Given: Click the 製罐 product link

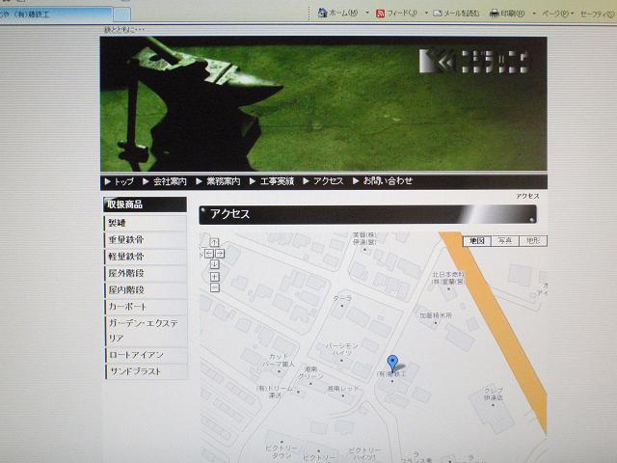Looking at the screenshot, I should pos(146,223).
